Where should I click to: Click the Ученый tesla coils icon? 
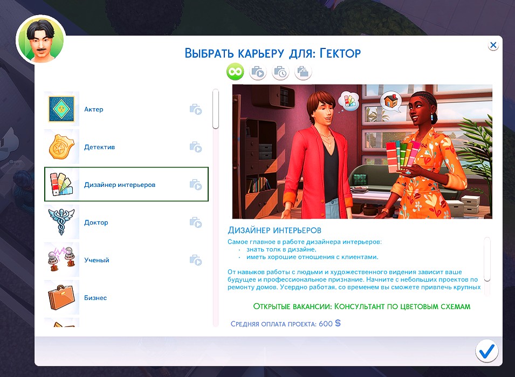[61, 260]
